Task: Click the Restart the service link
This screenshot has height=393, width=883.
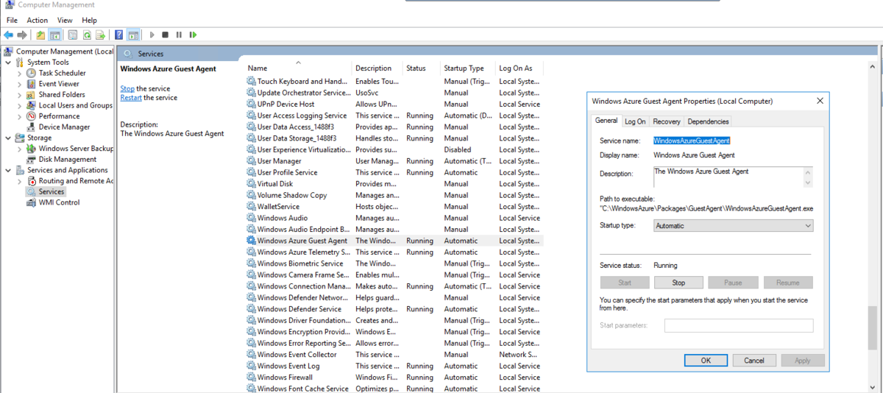Action: pyautogui.click(x=131, y=97)
